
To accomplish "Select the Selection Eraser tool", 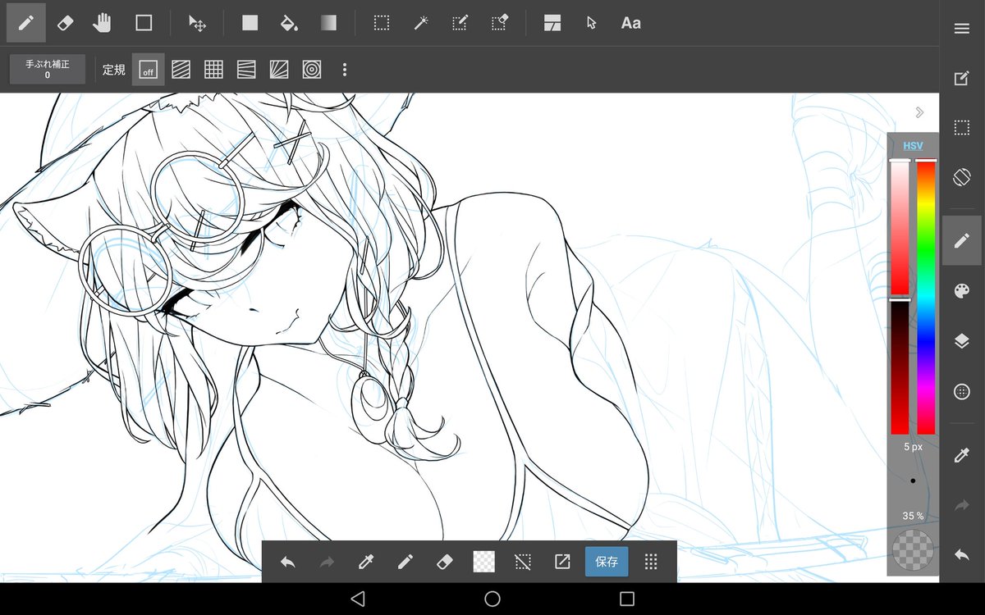I will pos(499,23).
